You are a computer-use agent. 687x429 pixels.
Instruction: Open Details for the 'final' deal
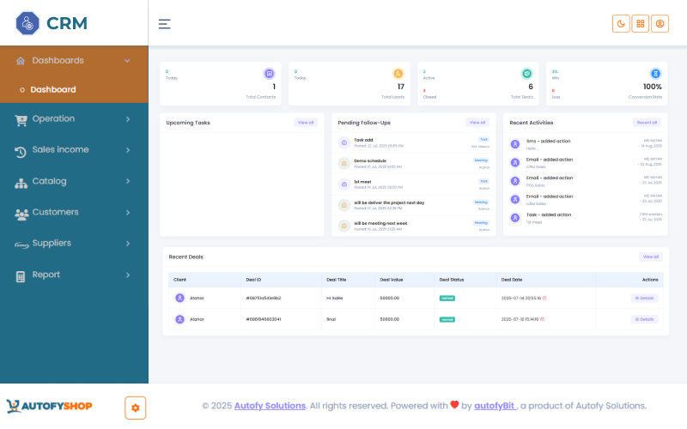[645, 319]
